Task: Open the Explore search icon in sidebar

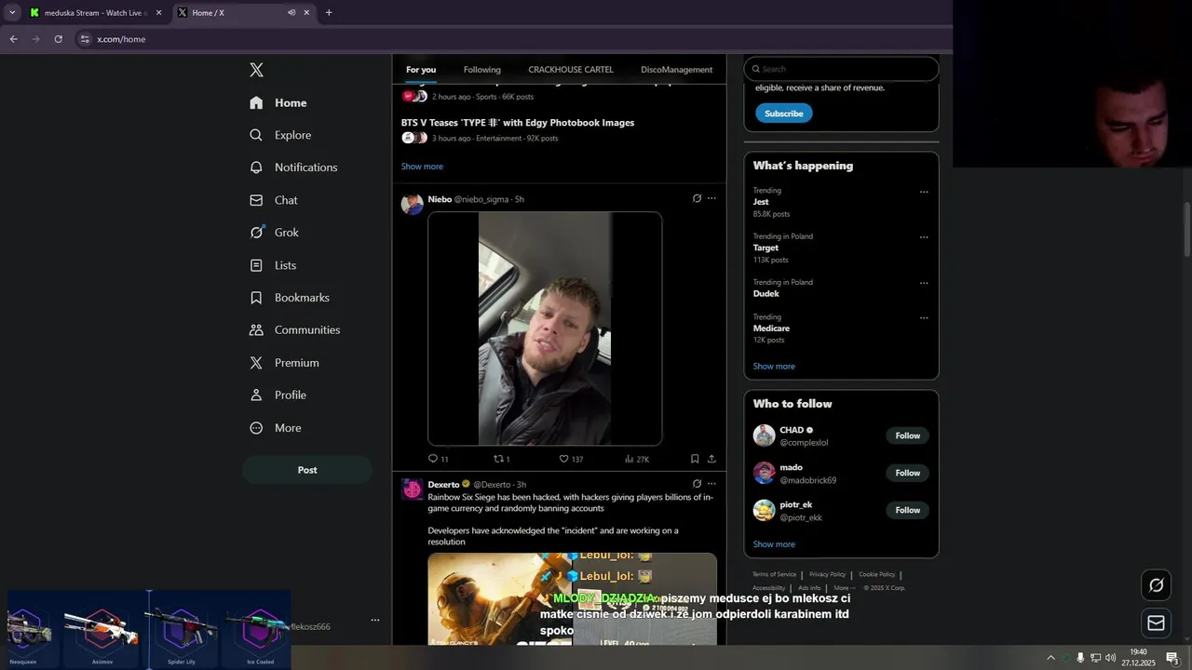Action: coord(256,135)
